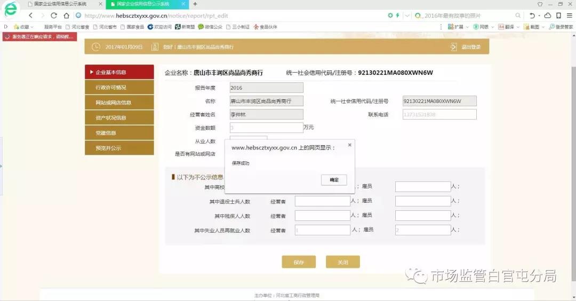Go to browser home page icon

pos(66,15)
